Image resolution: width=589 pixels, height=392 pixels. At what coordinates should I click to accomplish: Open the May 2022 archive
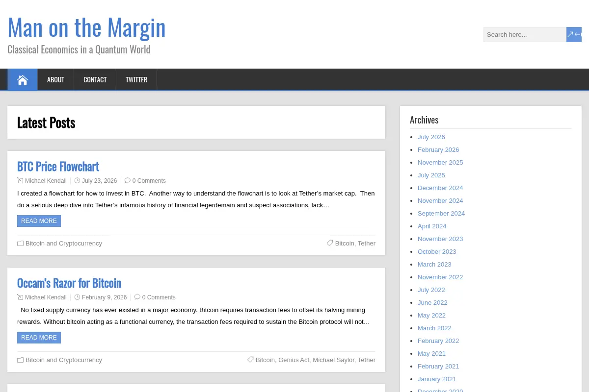point(431,316)
